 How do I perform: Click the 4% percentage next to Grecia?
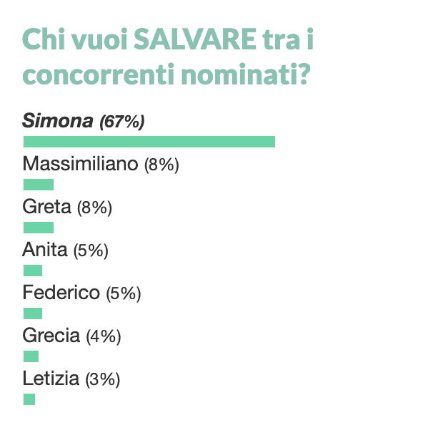click(x=104, y=336)
